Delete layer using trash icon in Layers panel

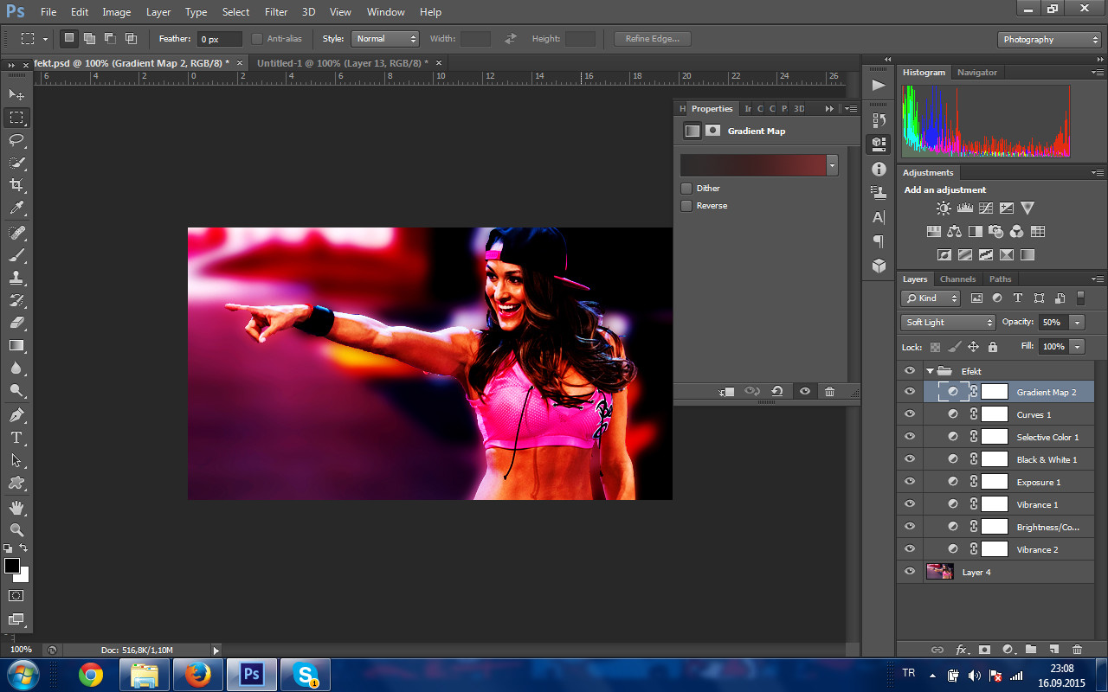[x=1077, y=650]
